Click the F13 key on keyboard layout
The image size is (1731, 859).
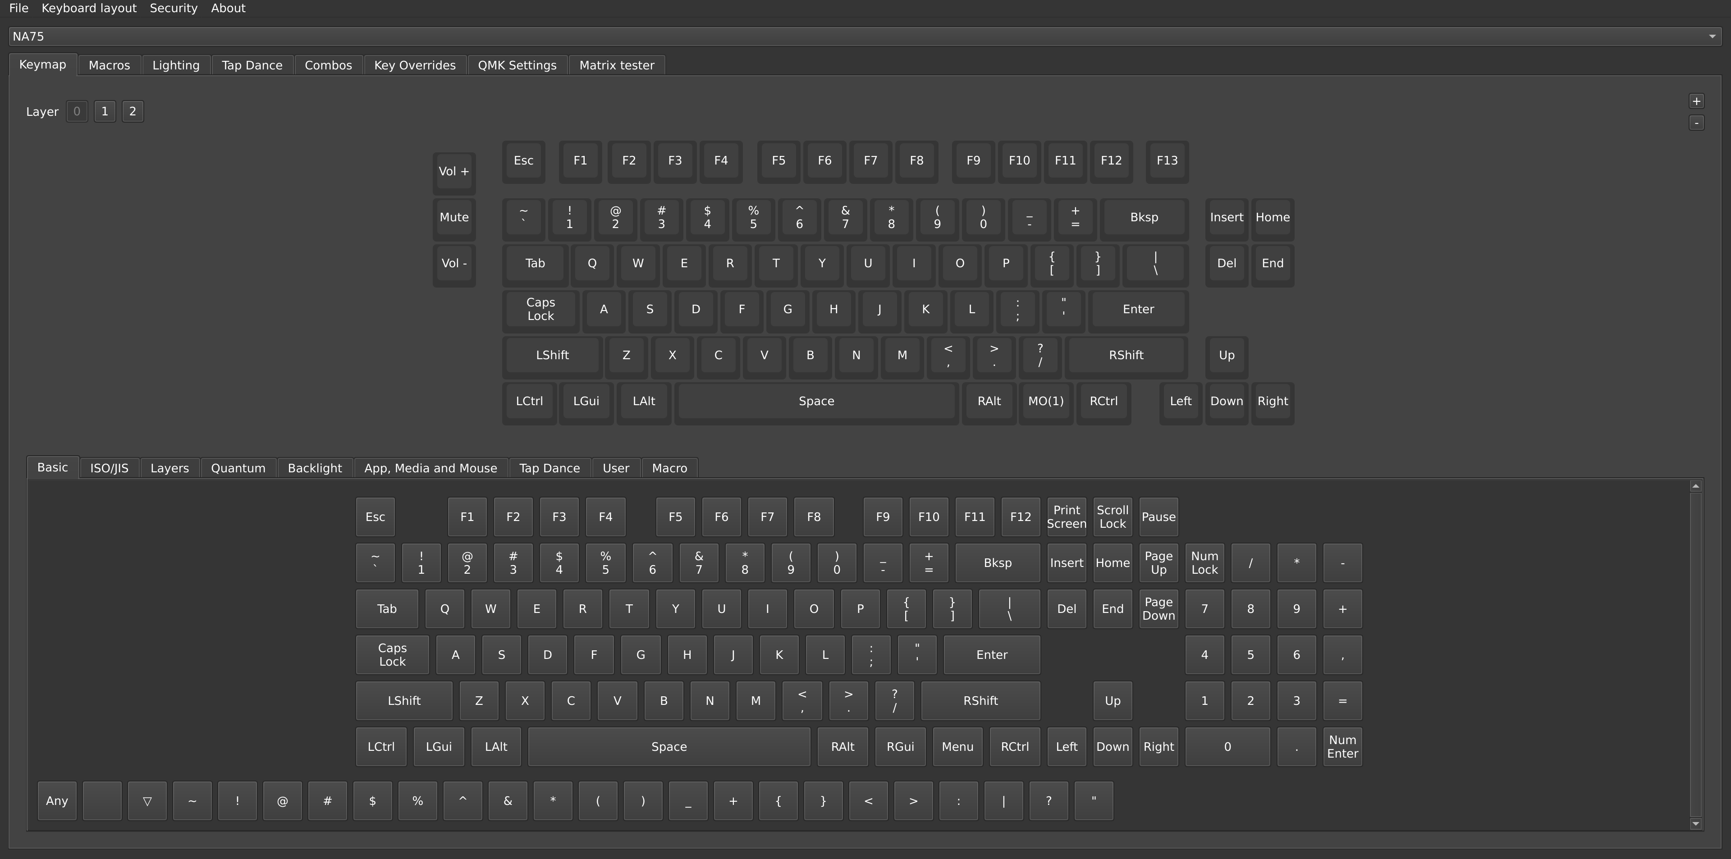[x=1167, y=160]
